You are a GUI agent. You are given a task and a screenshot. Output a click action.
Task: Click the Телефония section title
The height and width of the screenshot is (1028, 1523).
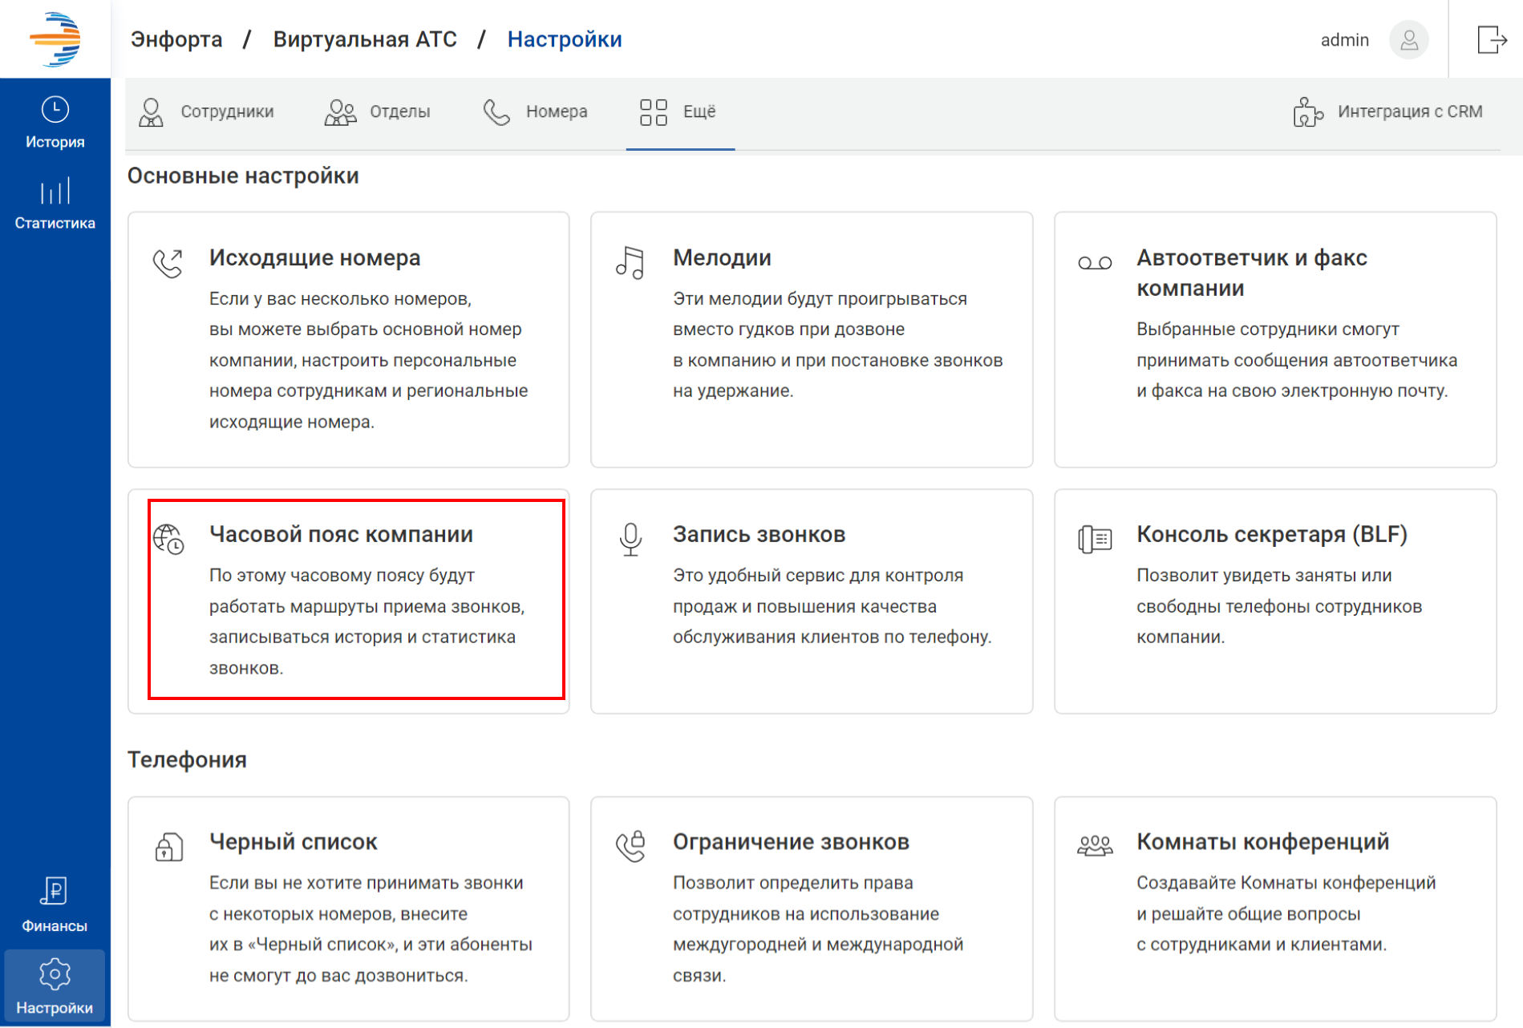187,760
